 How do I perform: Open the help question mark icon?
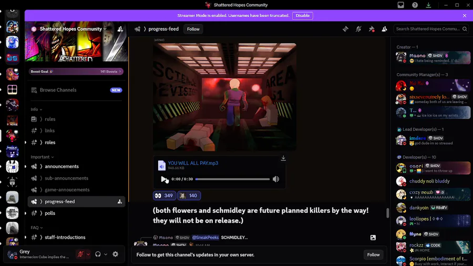(x=415, y=5)
